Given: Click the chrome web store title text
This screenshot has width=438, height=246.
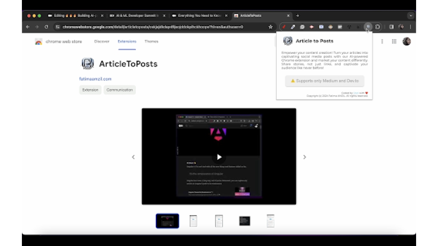Looking at the screenshot, I should [64, 42].
